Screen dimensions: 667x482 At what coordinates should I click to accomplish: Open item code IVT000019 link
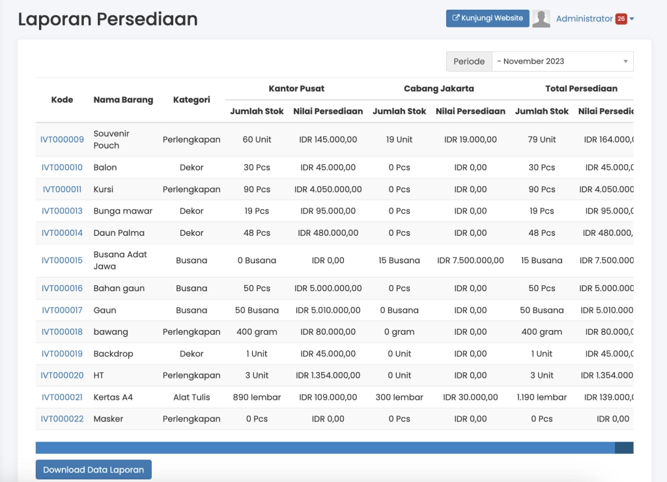click(62, 354)
